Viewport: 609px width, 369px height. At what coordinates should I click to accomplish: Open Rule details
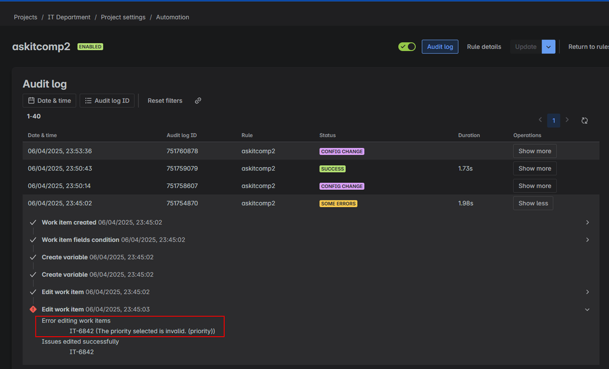(484, 46)
